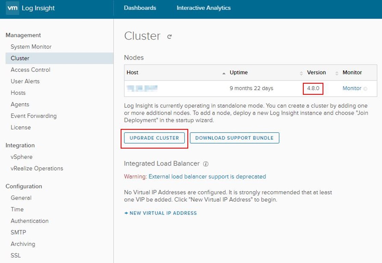Click the info icon beside Integrated Load Balancer
Screen dimensions: 382x263
click(x=206, y=164)
